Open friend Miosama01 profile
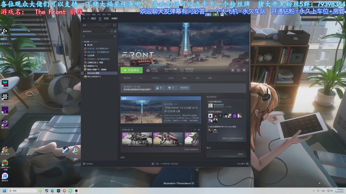346x194 pixels. coord(218,105)
